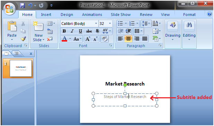214x126 pixels.
Task: Open the Animations ribbon tab
Action: tap(92, 15)
